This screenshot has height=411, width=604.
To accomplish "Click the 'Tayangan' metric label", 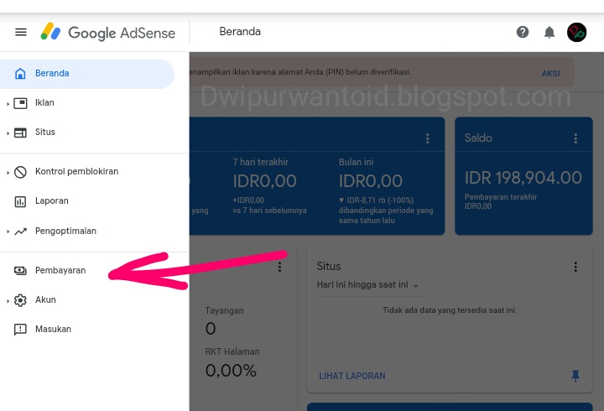I will (224, 311).
